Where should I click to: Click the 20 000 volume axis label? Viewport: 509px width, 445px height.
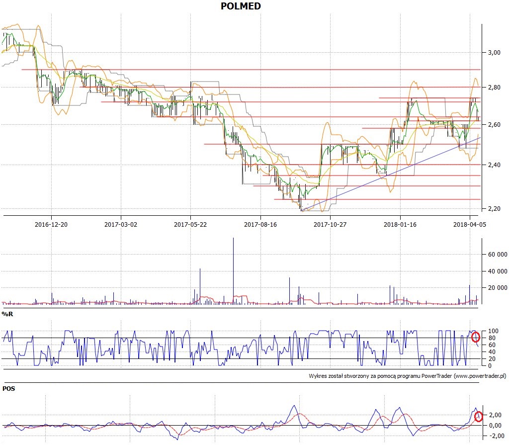498,288
